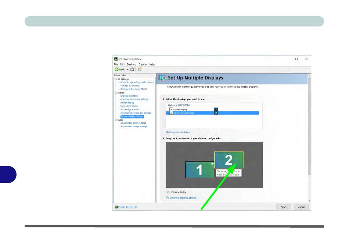Click the Surround spanning options icon

pyautogui.click(x=168, y=197)
